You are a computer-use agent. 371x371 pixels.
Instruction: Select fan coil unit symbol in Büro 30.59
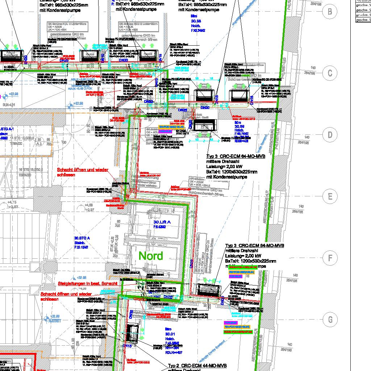click(x=204, y=125)
